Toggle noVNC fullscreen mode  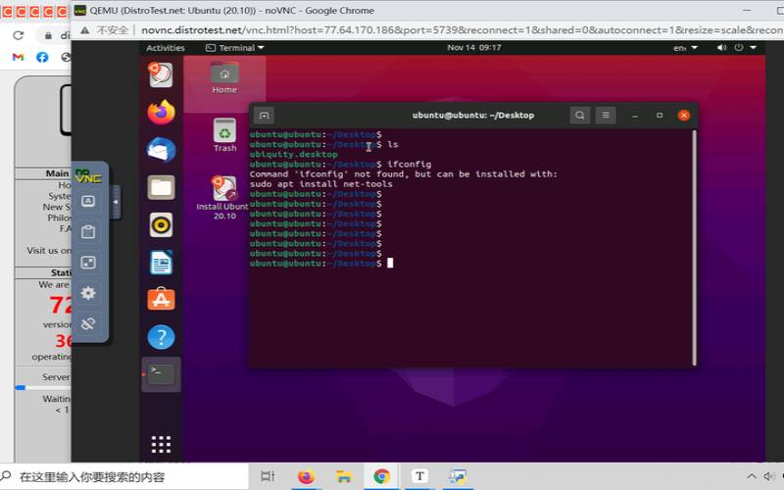[x=88, y=262]
